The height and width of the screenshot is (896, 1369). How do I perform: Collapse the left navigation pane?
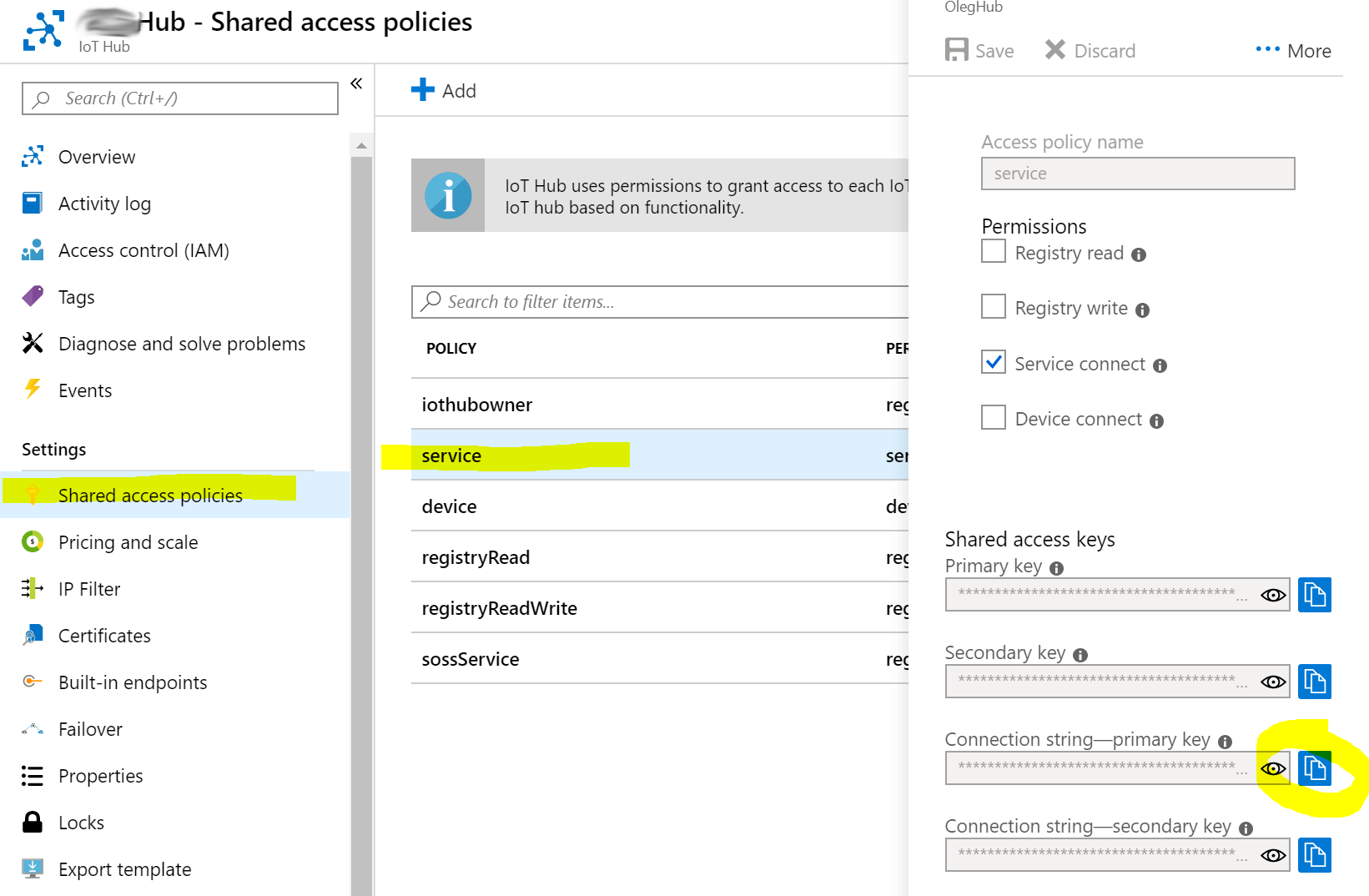pyautogui.click(x=356, y=83)
